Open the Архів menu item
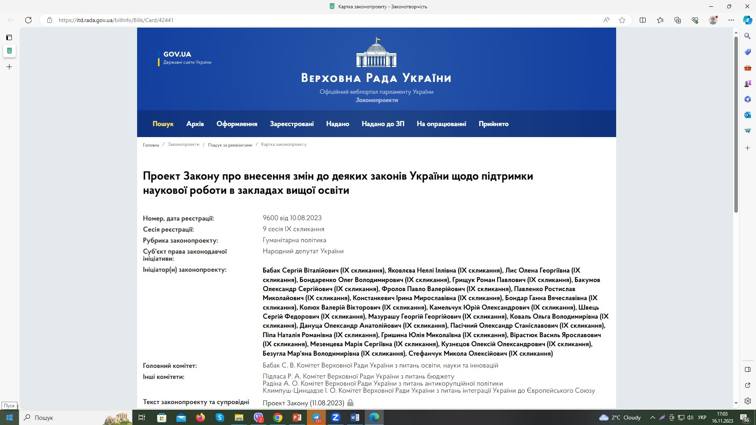The height and width of the screenshot is (425, 756). point(195,124)
